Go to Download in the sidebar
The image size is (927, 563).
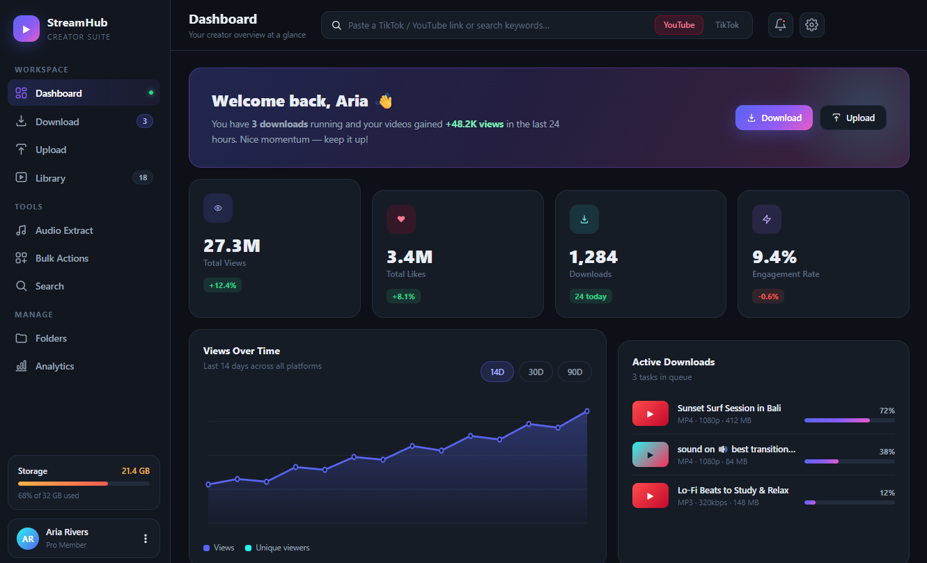[x=84, y=121]
